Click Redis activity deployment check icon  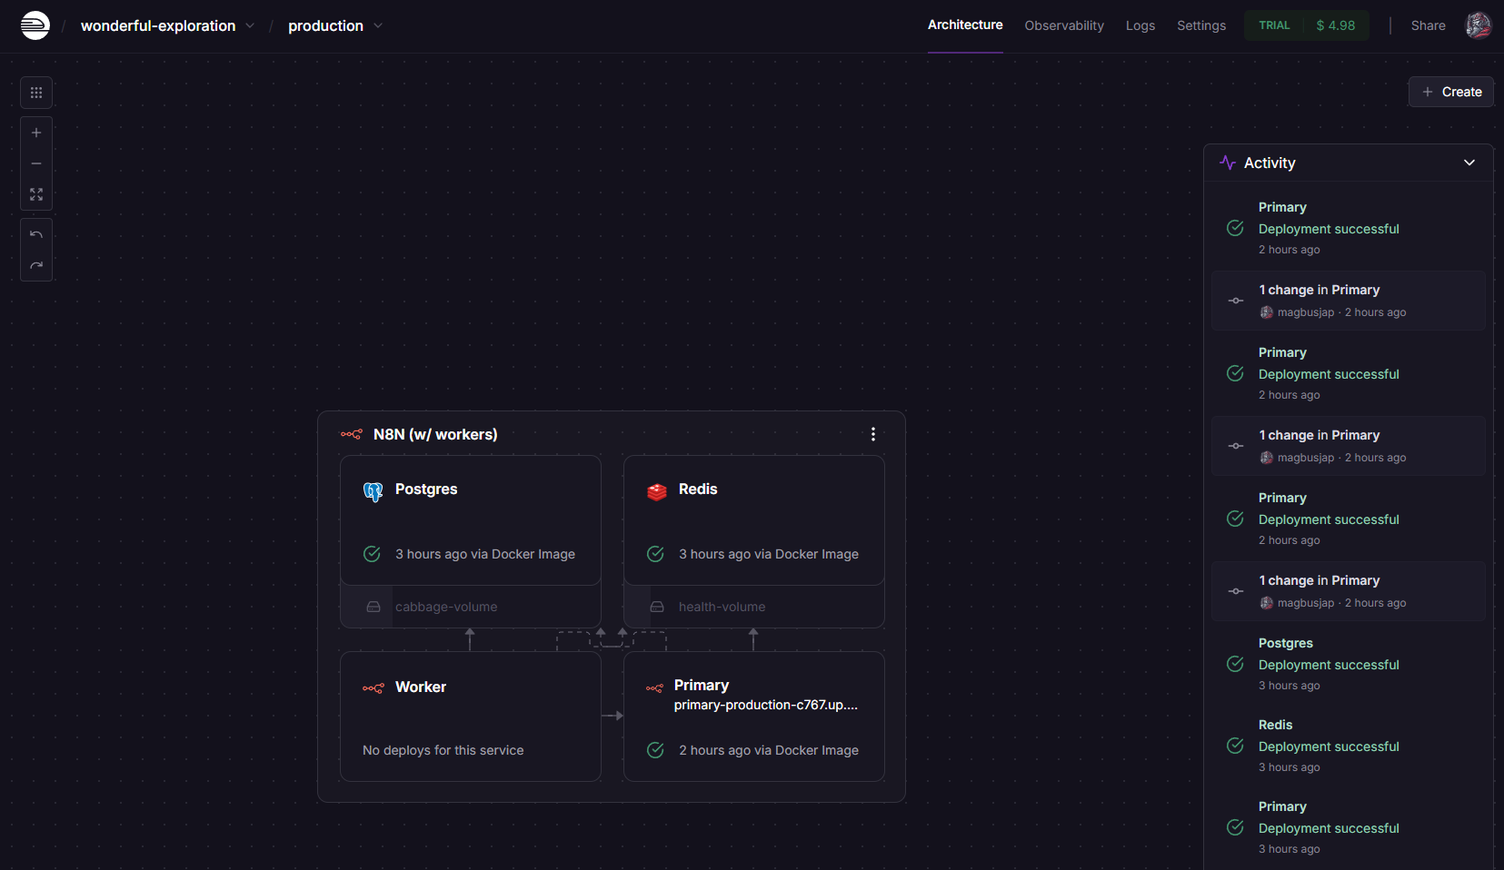tap(1235, 746)
